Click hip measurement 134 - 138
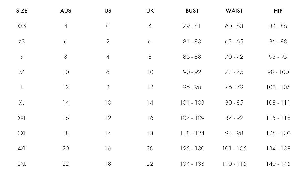Viewport: 299px width, 181px height. click(x=278, y=148)
